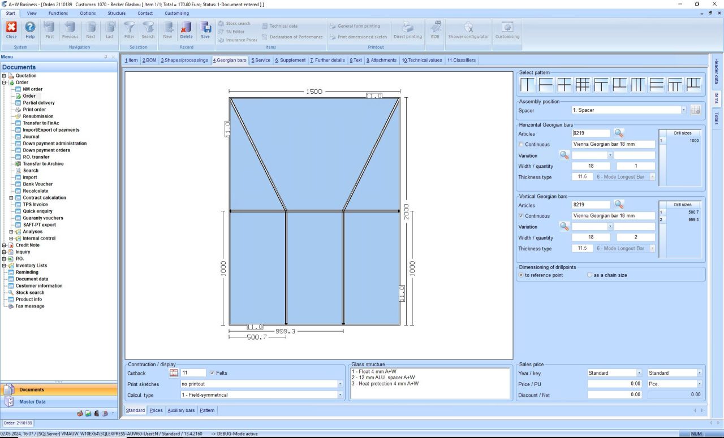Open the Shower configurator tool
Image resolution: width=724 pixels, height=438 pixels.
point(468,29)
